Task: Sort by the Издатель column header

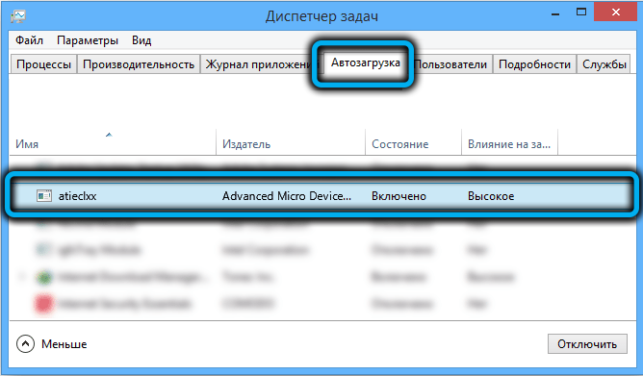Action: pyautogui.click(x=291, y=142)
